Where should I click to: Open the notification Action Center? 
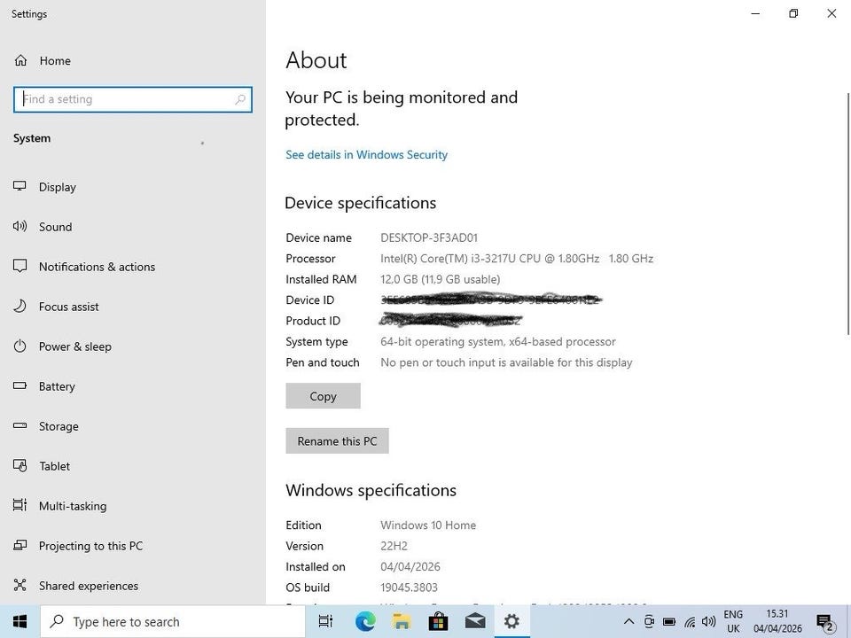(825, 622)
